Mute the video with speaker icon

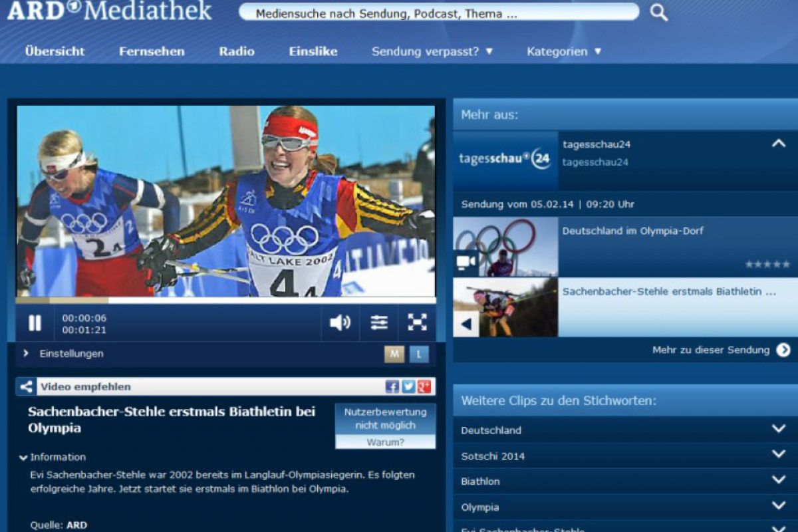[x=340, y=323]
